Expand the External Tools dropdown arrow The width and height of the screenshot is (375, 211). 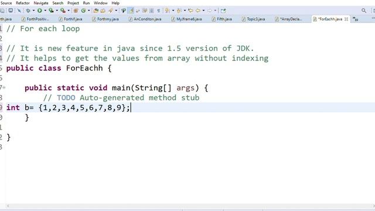point(69,11)
